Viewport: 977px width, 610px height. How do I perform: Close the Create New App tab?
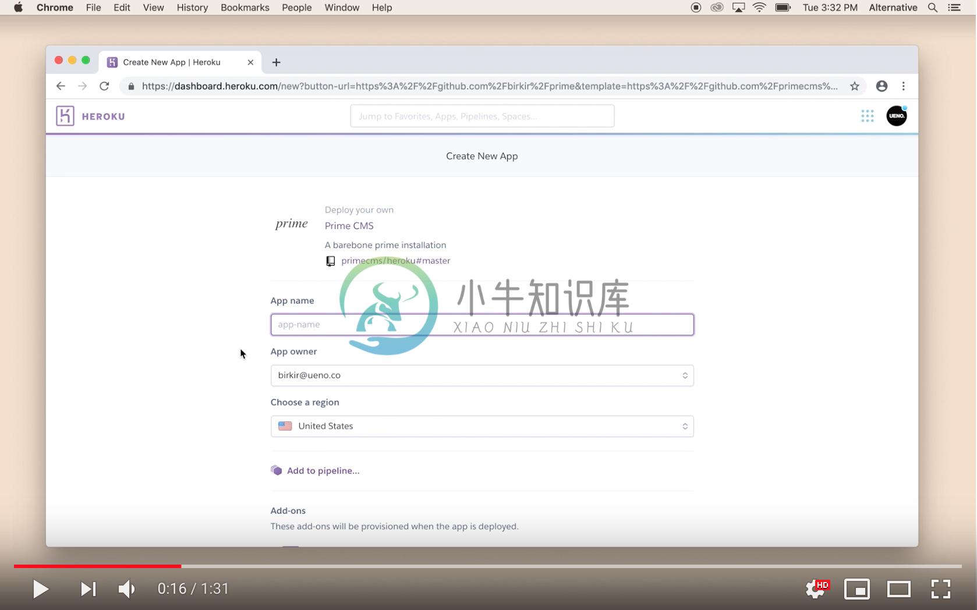(x=250, y=62)
